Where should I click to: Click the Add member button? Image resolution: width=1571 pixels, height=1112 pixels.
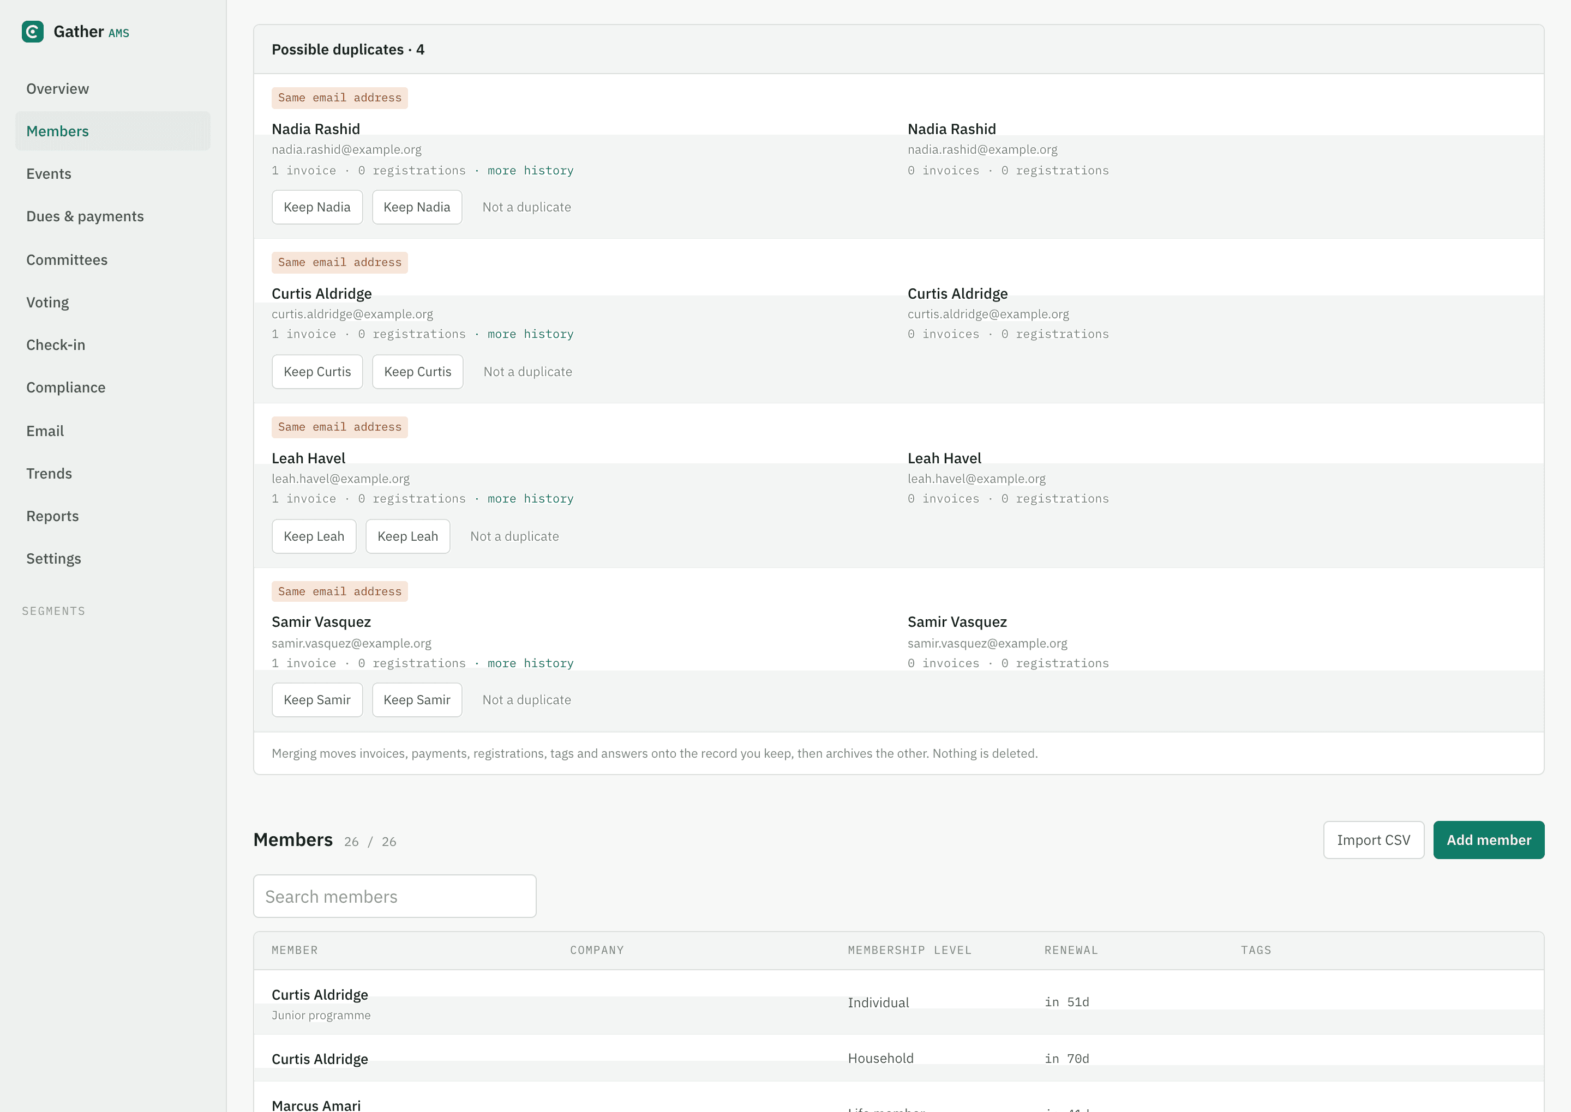tap(1488, 839)
